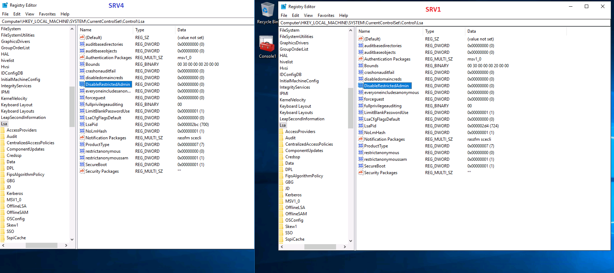Open the Edit menu in SRV1 Registry Editor

(x=296, y=15)
